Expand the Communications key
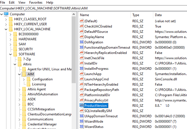The height and width of the screenshot is (129, 187). (20, 119)
